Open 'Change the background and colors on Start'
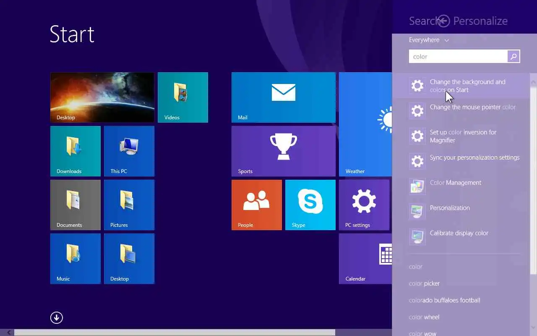The height and width of the screenshot is (336, 537). click(x=461, y=86)
